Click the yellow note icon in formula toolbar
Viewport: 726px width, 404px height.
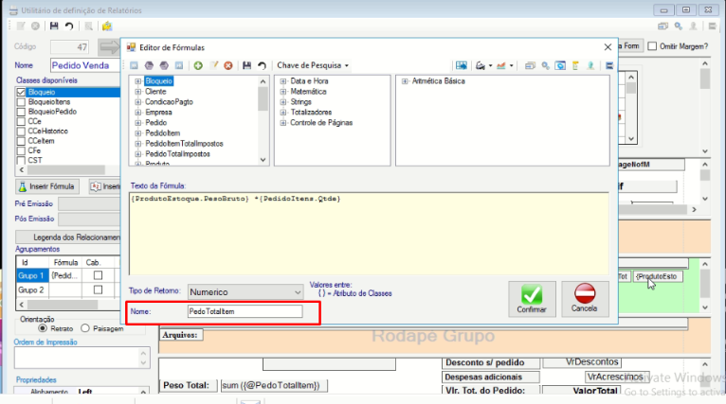[575, 65]
